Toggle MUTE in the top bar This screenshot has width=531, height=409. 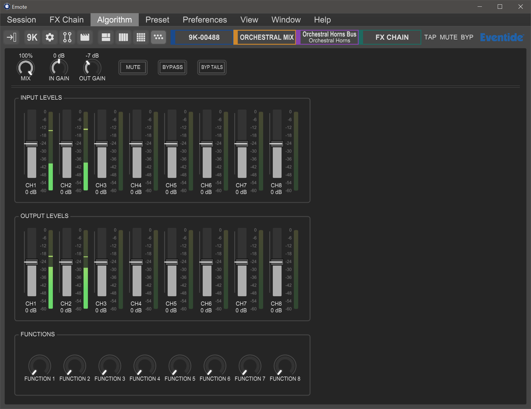[x=449, y=37]
